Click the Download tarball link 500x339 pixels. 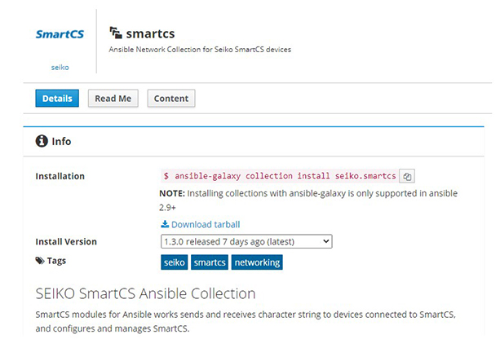pyautogui.click(x=206, y=224)
